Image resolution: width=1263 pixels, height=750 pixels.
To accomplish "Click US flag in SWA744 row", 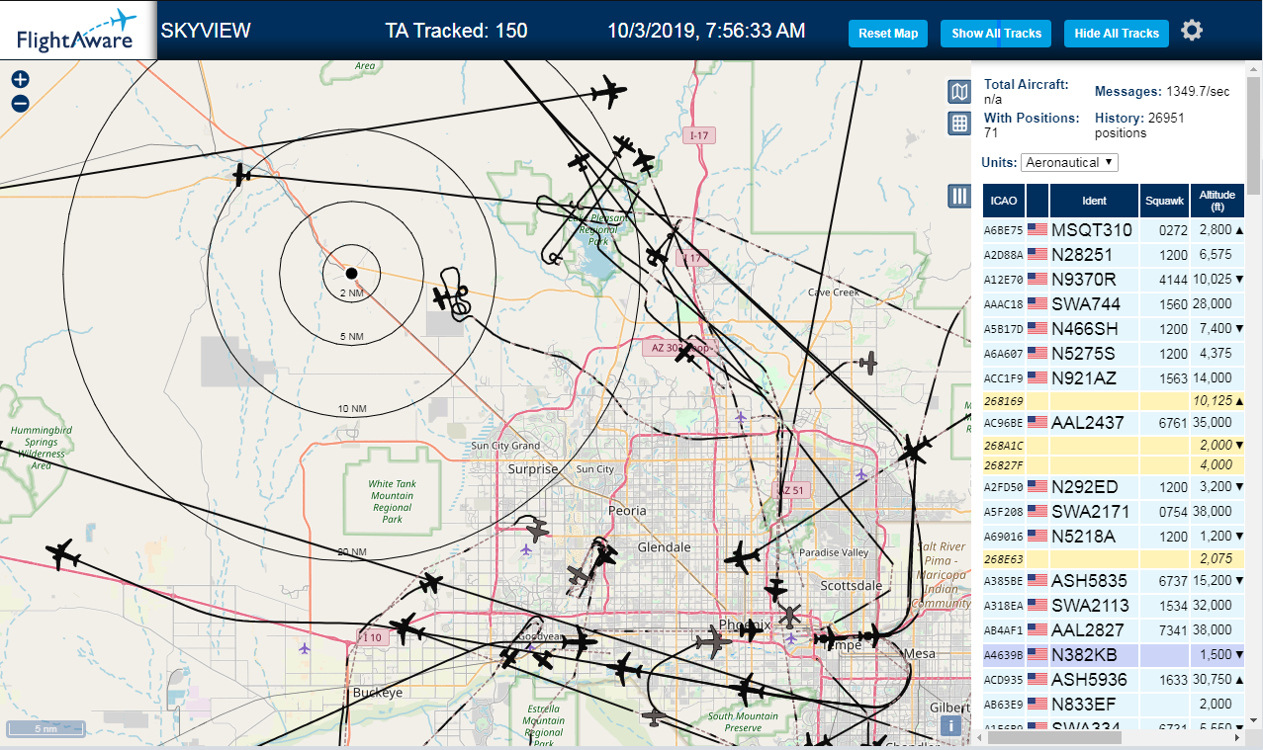I will 1037,303.
